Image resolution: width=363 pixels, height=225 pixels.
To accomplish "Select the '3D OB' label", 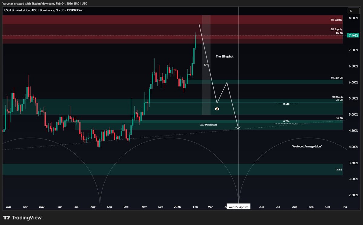I will tap(339, 100).
